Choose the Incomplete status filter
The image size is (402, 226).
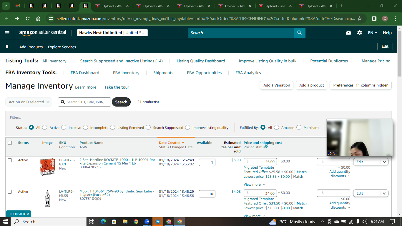point(85,127)
